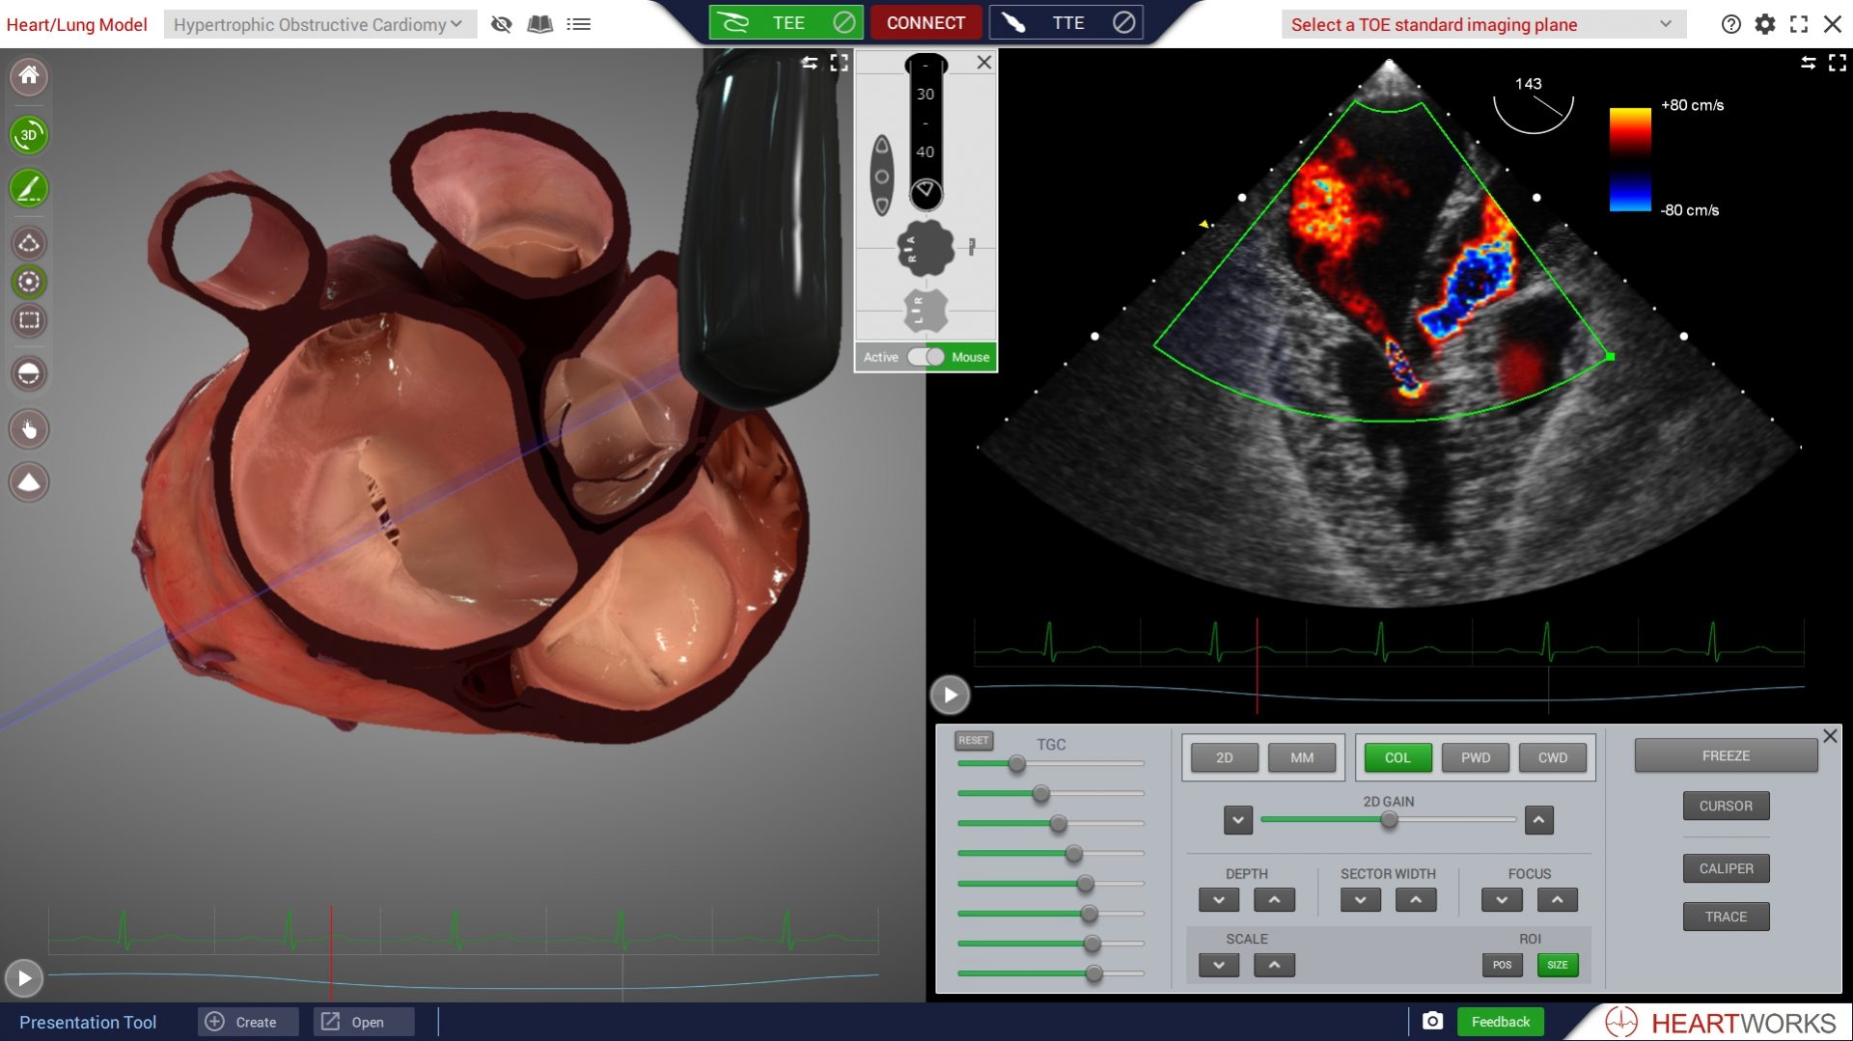Decrease DEPTH with down chevron
Screen dimensions: 1853x1041
tap(1219, 900)
